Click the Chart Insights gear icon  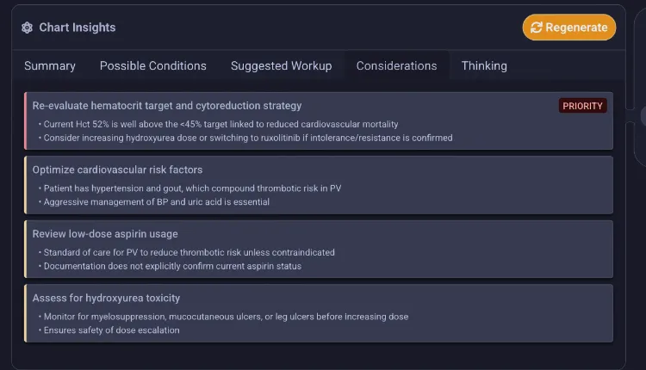click(x=28, y=28)
